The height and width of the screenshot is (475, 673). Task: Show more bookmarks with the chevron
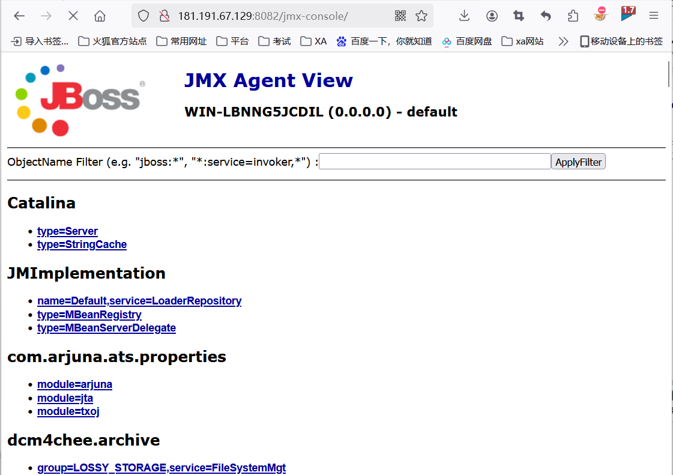pos(563,41)
